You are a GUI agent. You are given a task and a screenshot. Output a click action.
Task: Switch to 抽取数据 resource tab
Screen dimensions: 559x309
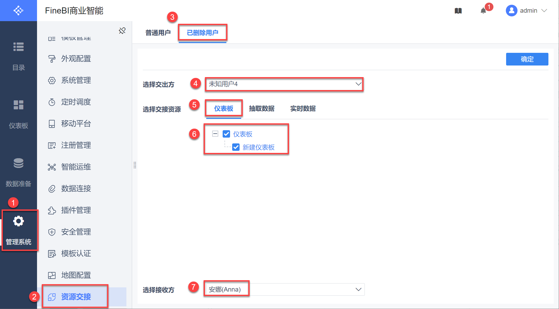click(262, 109)
